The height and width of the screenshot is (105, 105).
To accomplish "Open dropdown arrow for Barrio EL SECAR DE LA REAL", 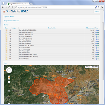I will (95, 30).
